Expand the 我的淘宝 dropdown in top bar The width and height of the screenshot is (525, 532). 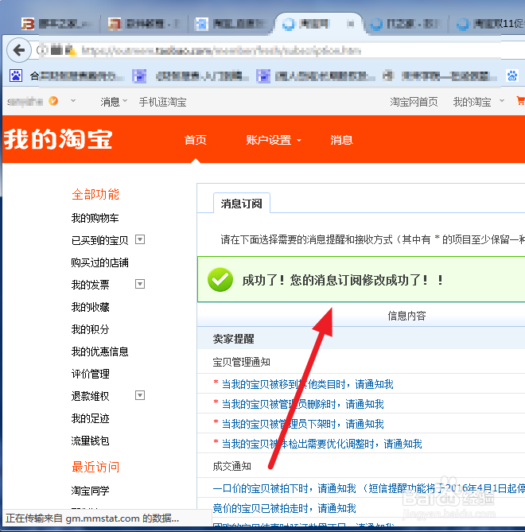[502, 101]
